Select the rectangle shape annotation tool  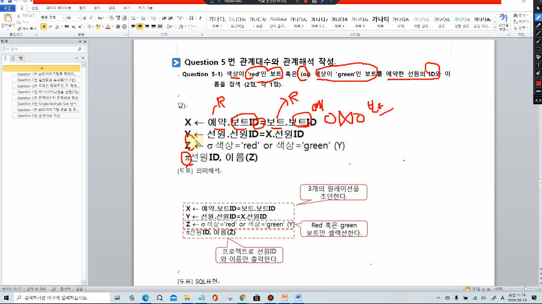coord(538,49)
